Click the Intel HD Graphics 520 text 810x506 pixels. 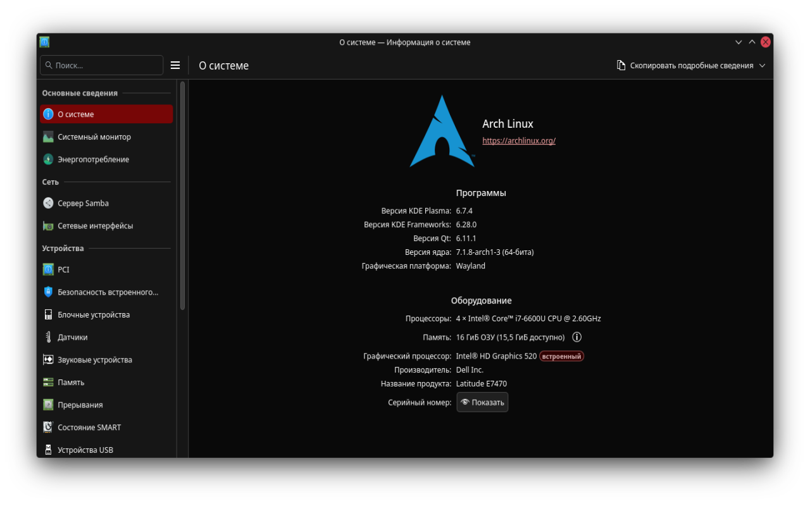496,356
